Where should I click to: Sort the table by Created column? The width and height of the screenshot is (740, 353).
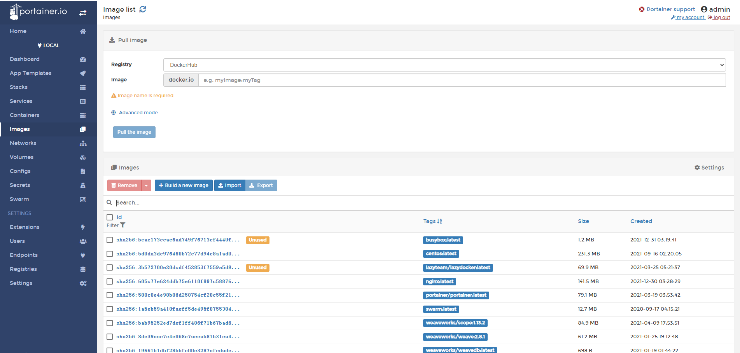(641, 221)
